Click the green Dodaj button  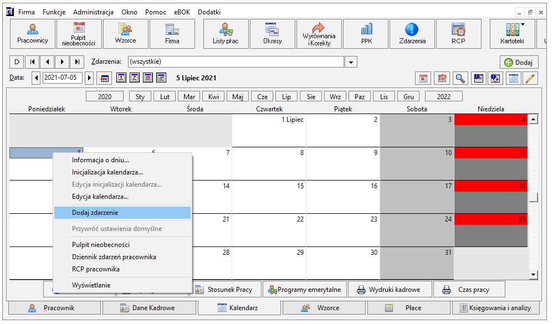pyautogui.click(x=519, y=63)
